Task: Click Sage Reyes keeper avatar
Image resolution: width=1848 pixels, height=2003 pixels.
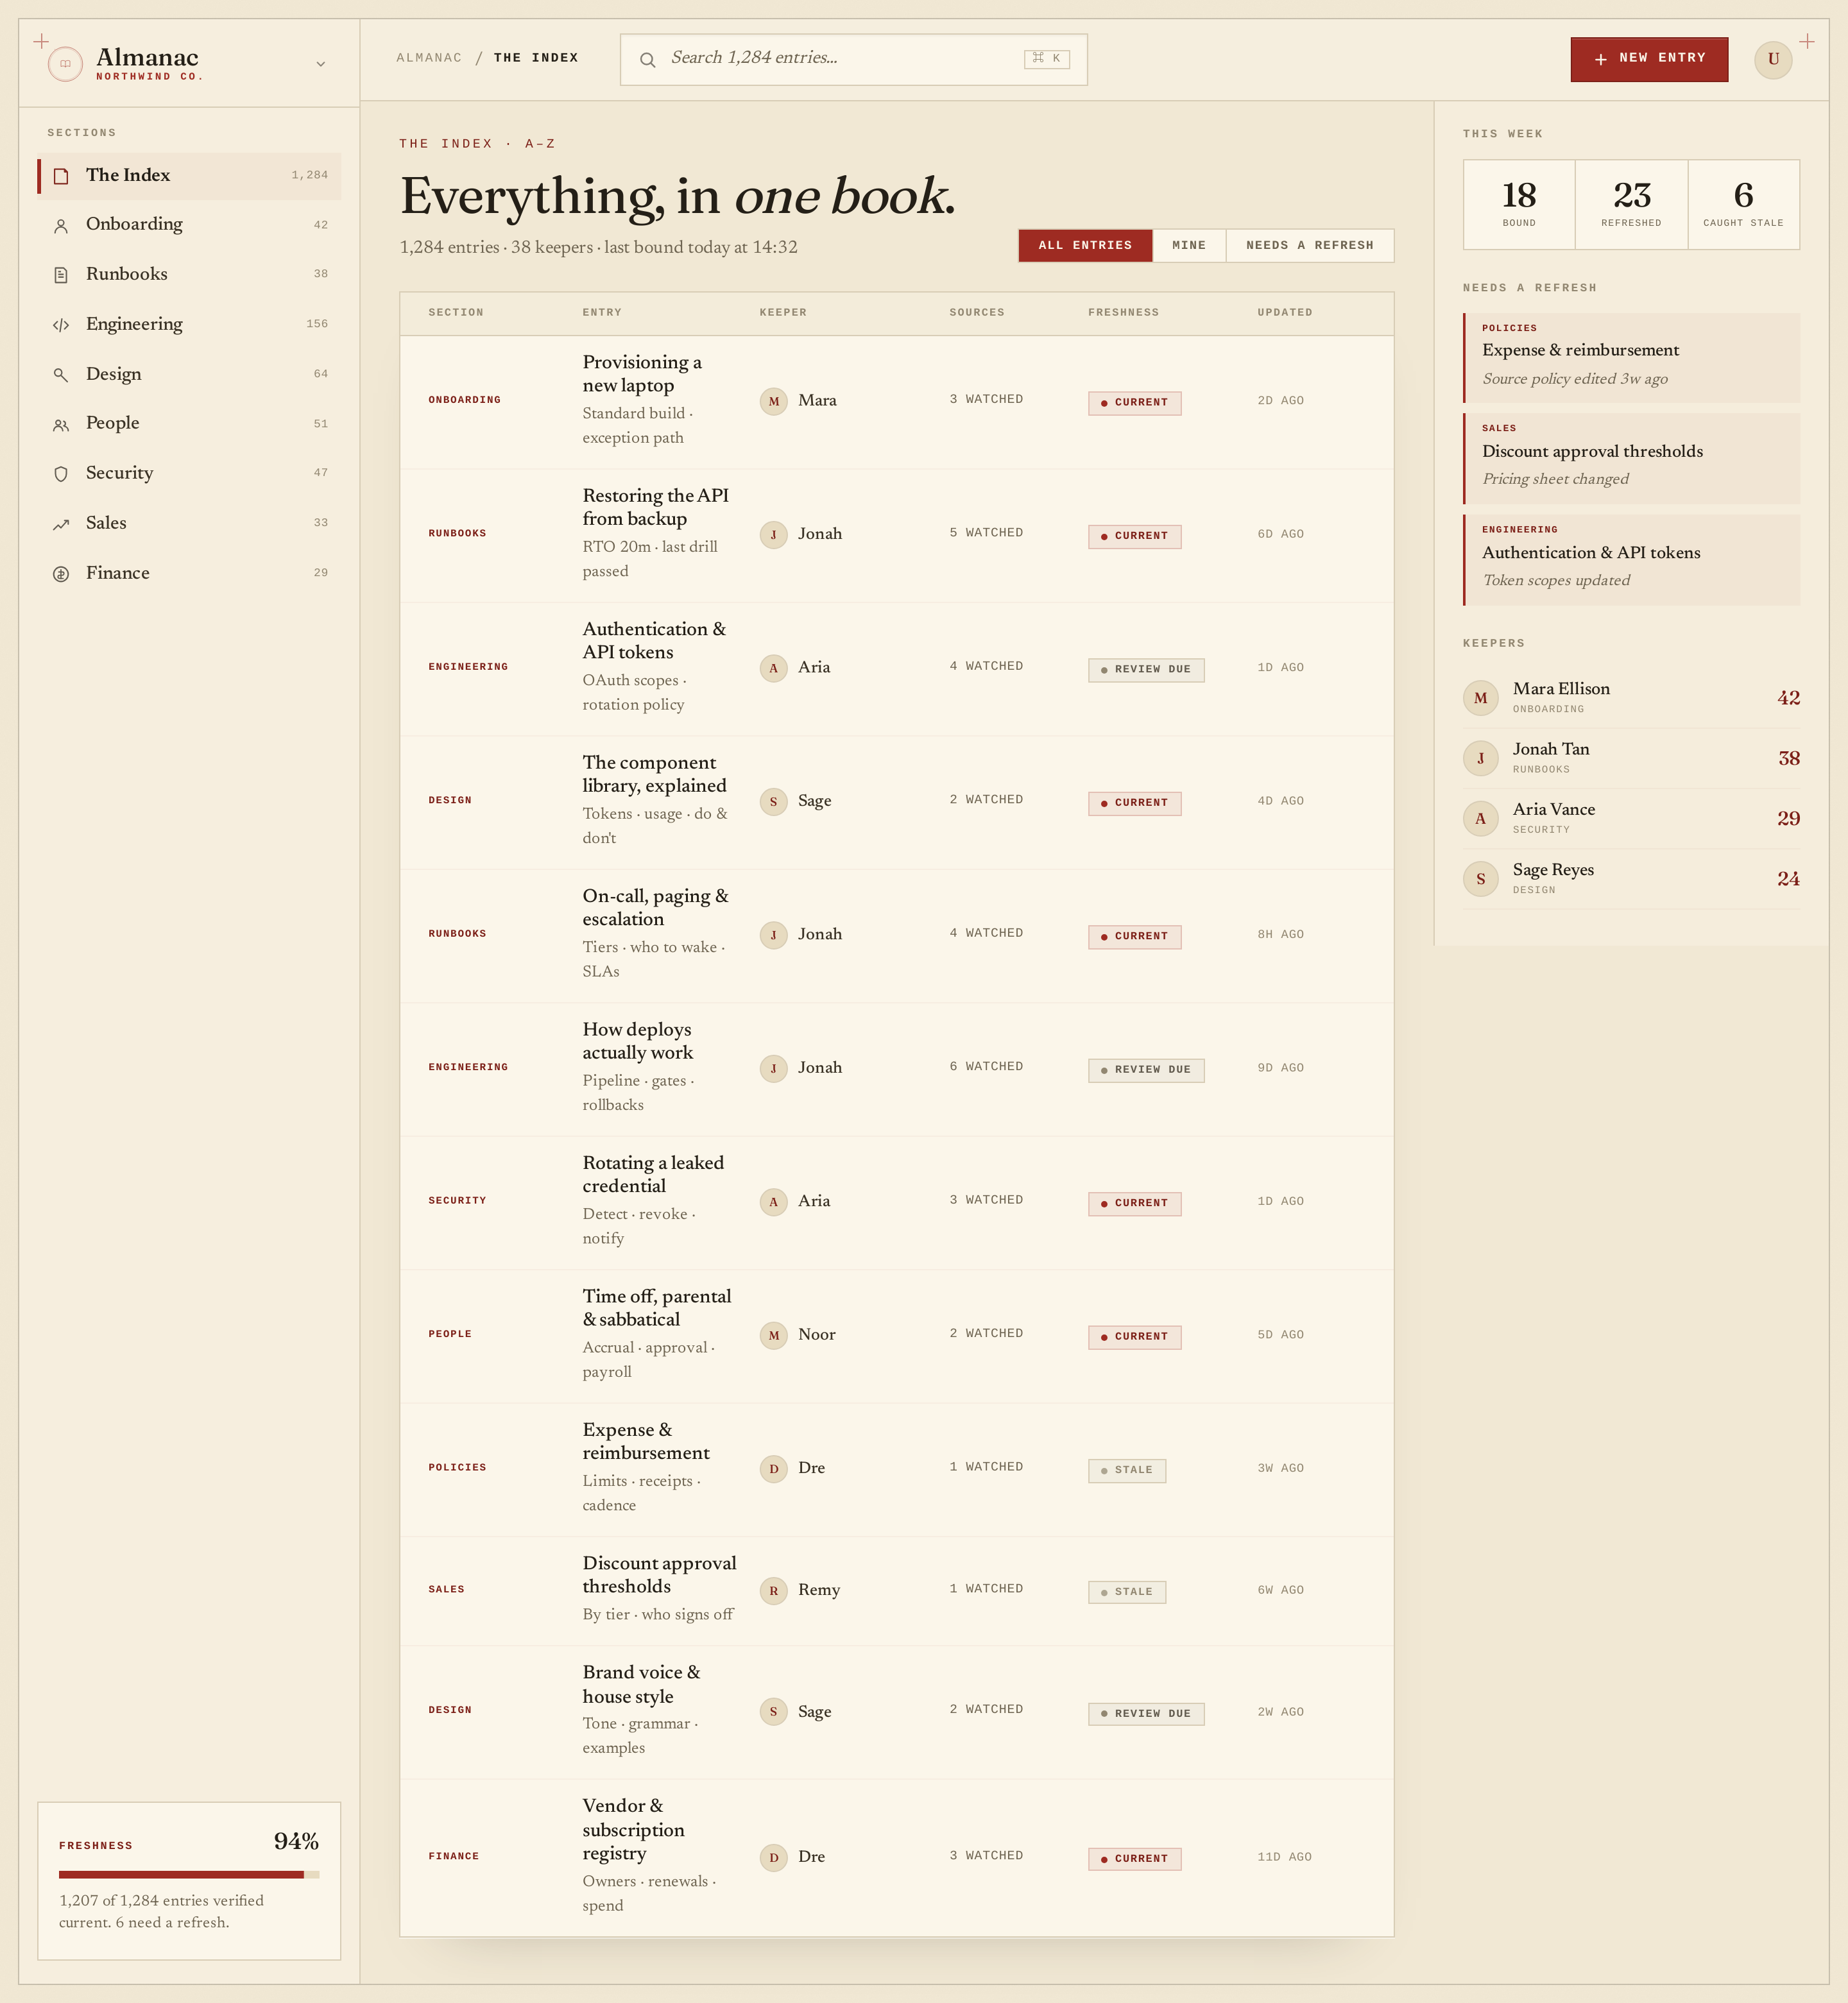Action: coord(1480,879)
